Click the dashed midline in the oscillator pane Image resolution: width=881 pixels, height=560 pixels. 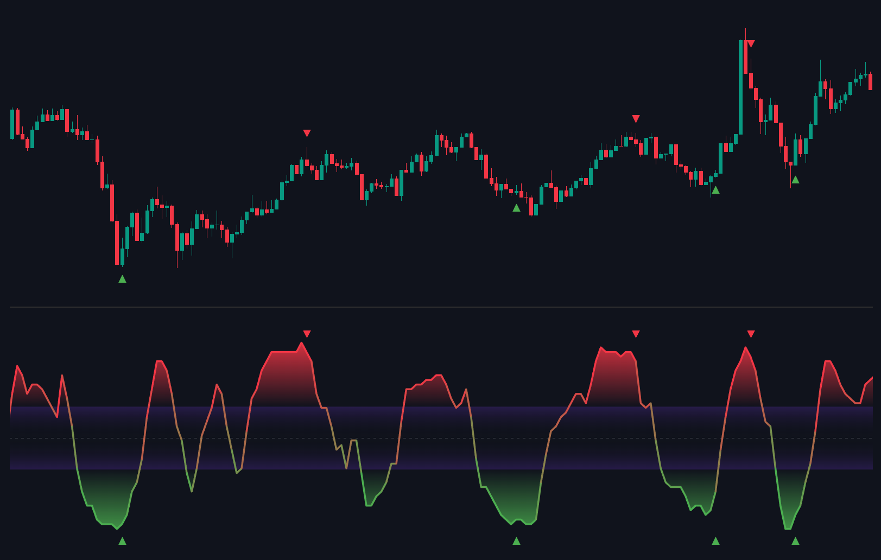[441, 438]
